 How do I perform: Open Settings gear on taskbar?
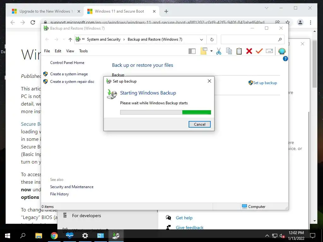point(85,236)
